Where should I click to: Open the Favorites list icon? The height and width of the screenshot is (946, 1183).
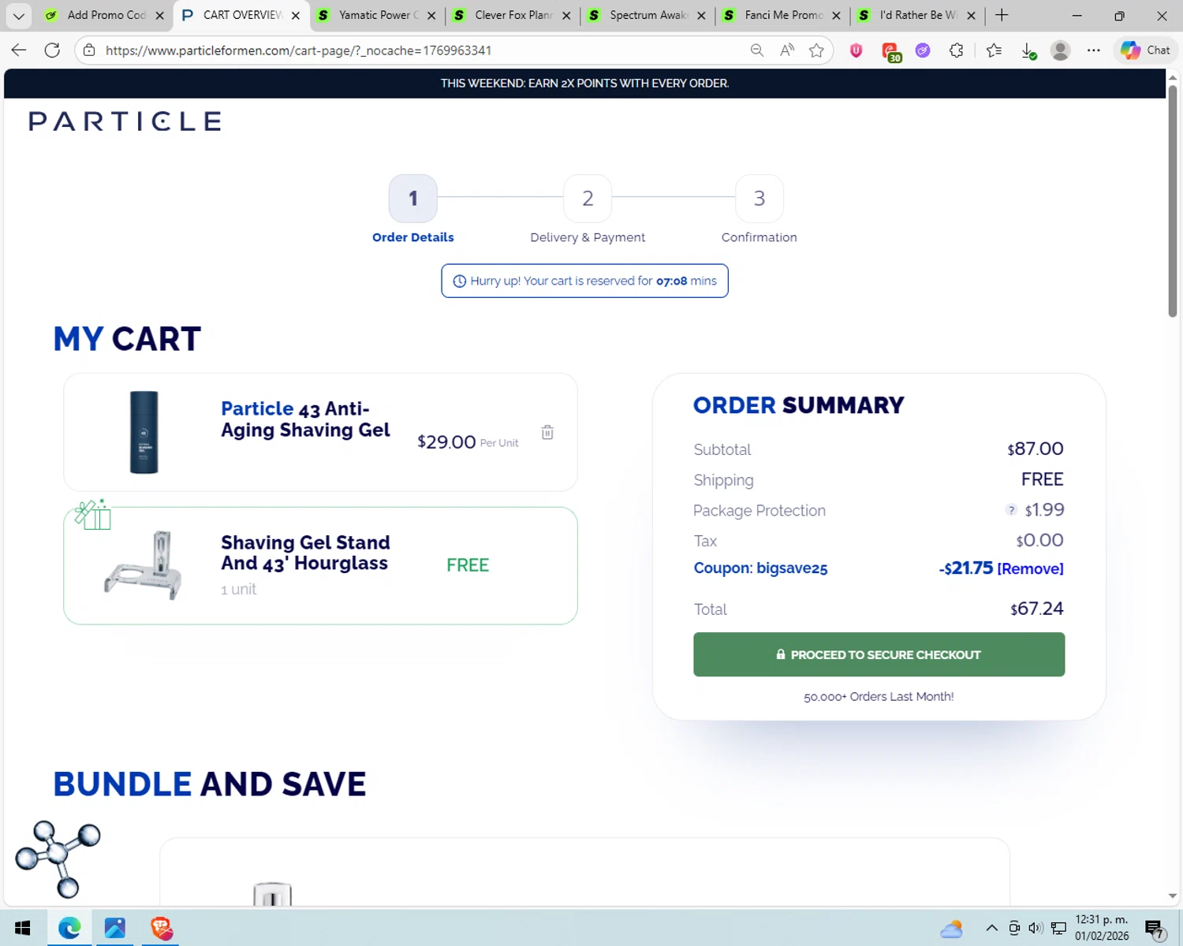click(x=994, y=50)
